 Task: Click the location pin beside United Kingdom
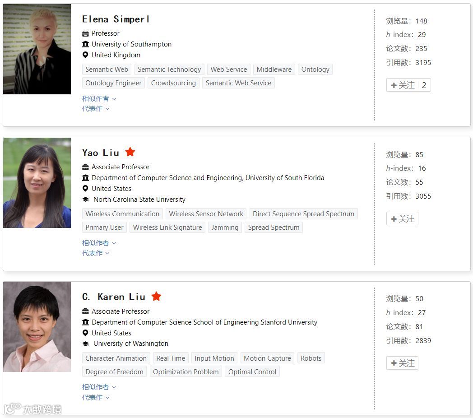click(x=85, y=55)
